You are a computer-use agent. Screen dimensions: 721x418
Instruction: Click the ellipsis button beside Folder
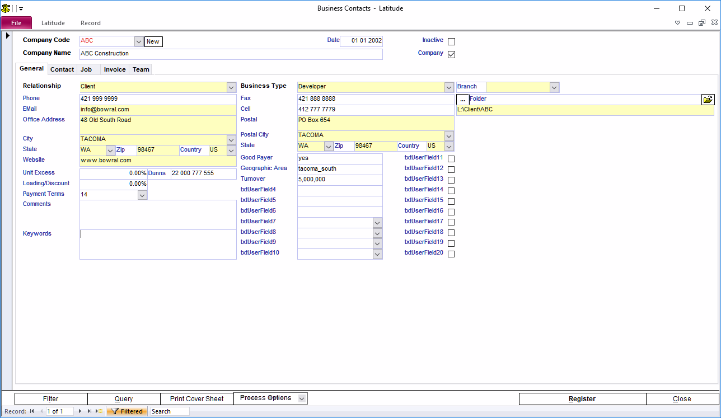(x=462, y=100)
